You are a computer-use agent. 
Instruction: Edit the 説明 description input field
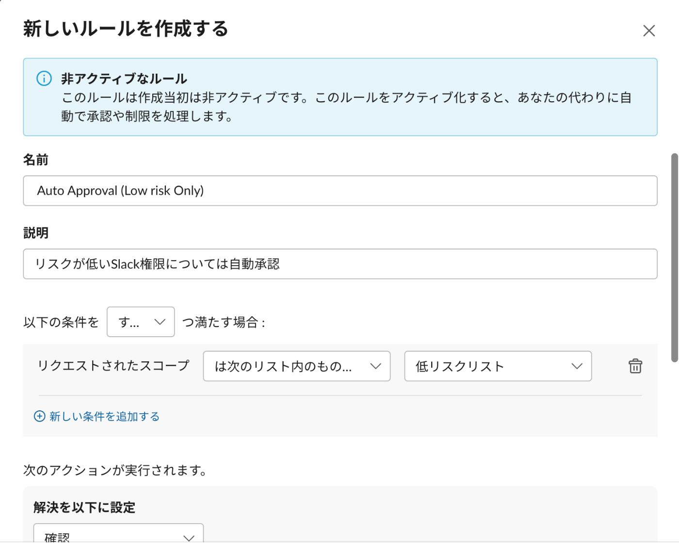(340, 264)
